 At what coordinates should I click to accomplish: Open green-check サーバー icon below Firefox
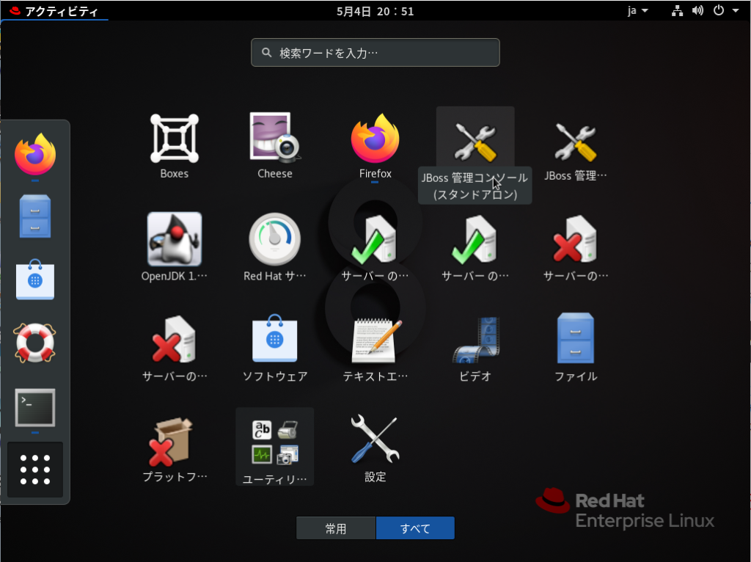click(x=375, y=247)
